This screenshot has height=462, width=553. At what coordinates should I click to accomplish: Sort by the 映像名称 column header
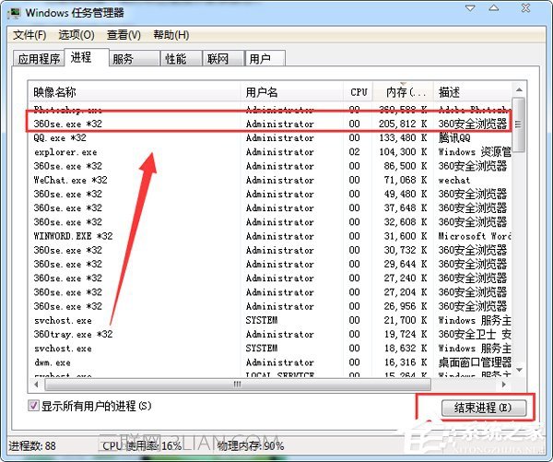(x=55, y=92)
